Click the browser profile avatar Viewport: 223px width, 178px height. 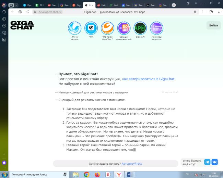(4, 5)
